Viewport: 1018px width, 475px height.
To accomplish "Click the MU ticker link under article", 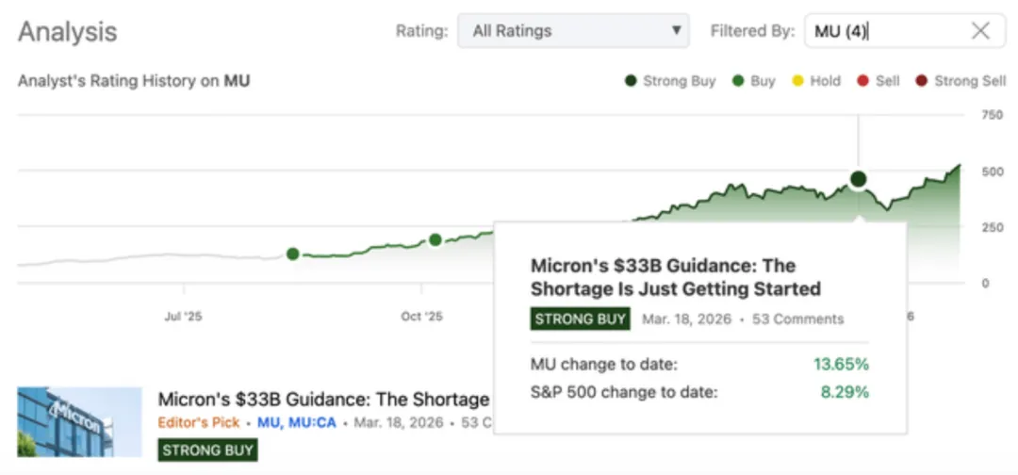I will click(269, 423).
